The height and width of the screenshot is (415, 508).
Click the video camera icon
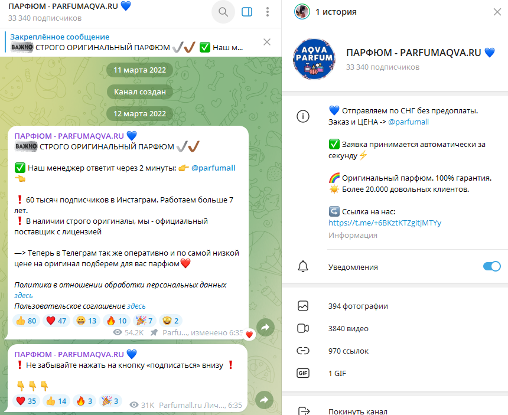[303, 329]
